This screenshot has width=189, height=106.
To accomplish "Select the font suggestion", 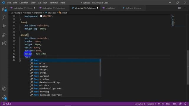I will coord(65,60).
